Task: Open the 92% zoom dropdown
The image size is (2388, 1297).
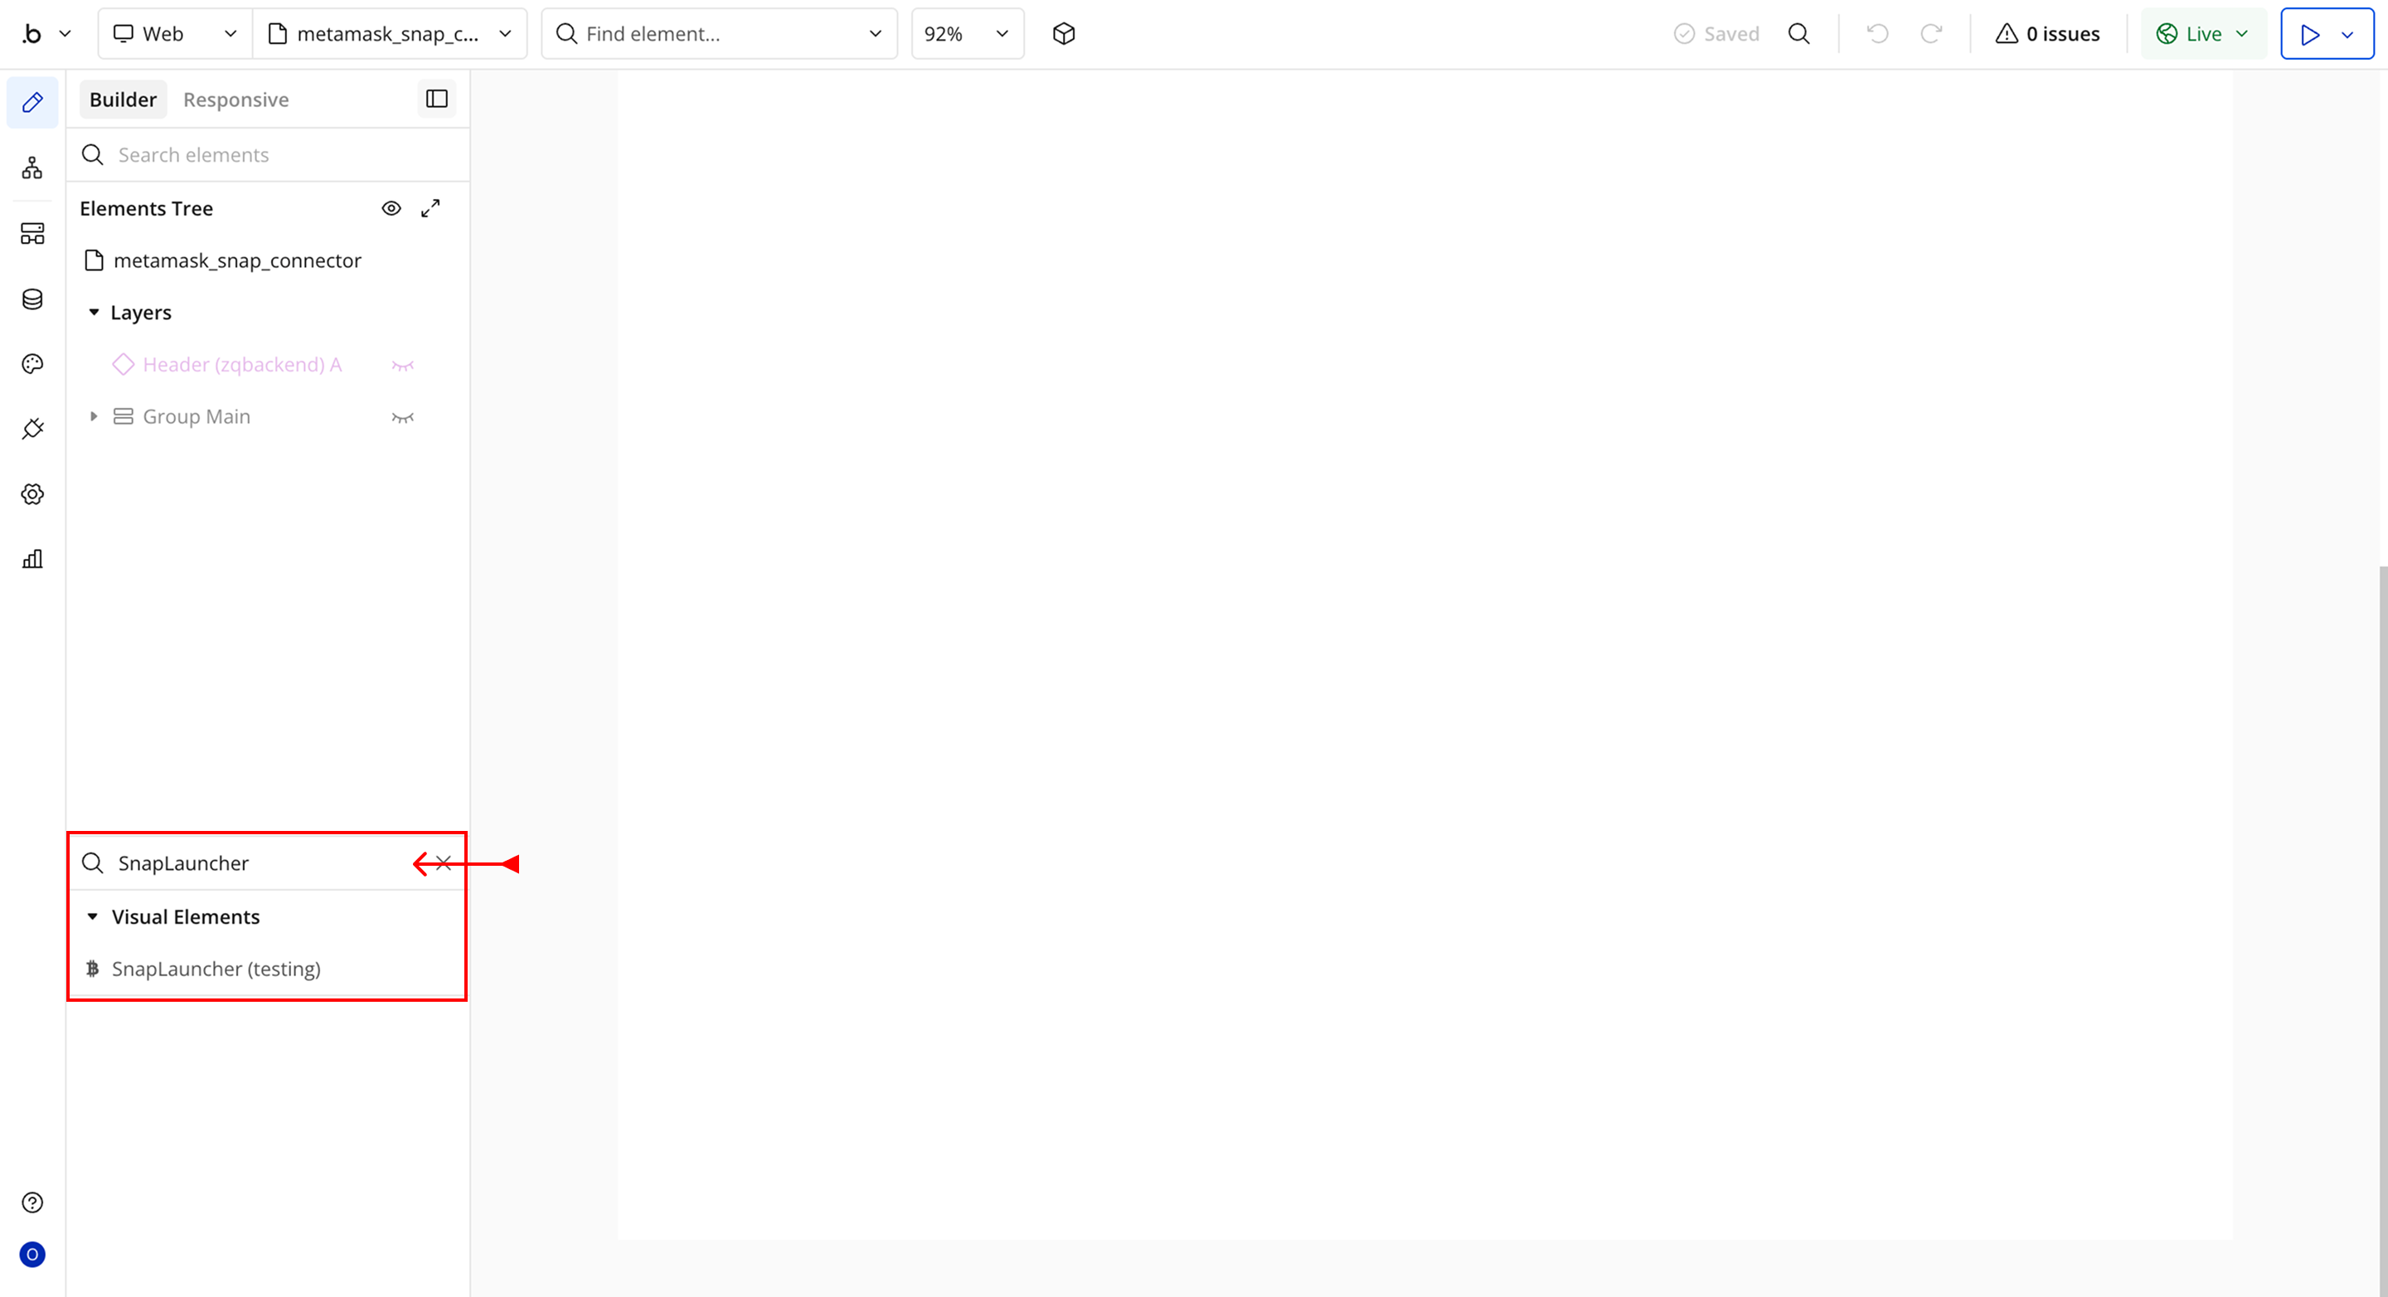Action: (x=967, y=34)
